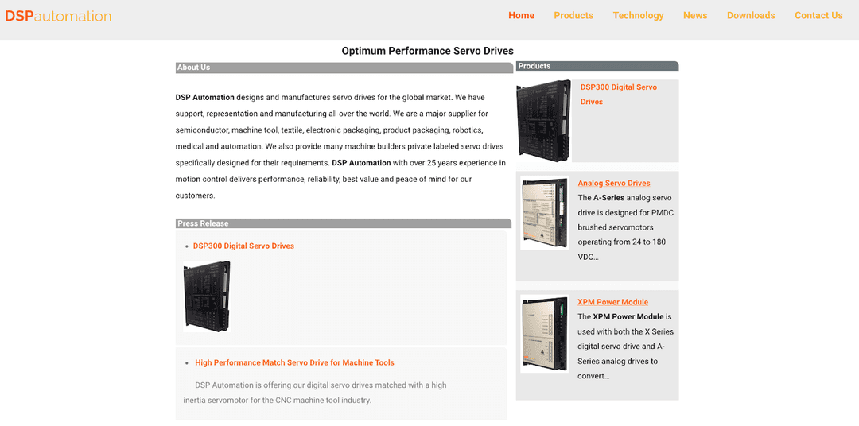Open the Home menu item
859x426 pixels.
click(521, 15)
